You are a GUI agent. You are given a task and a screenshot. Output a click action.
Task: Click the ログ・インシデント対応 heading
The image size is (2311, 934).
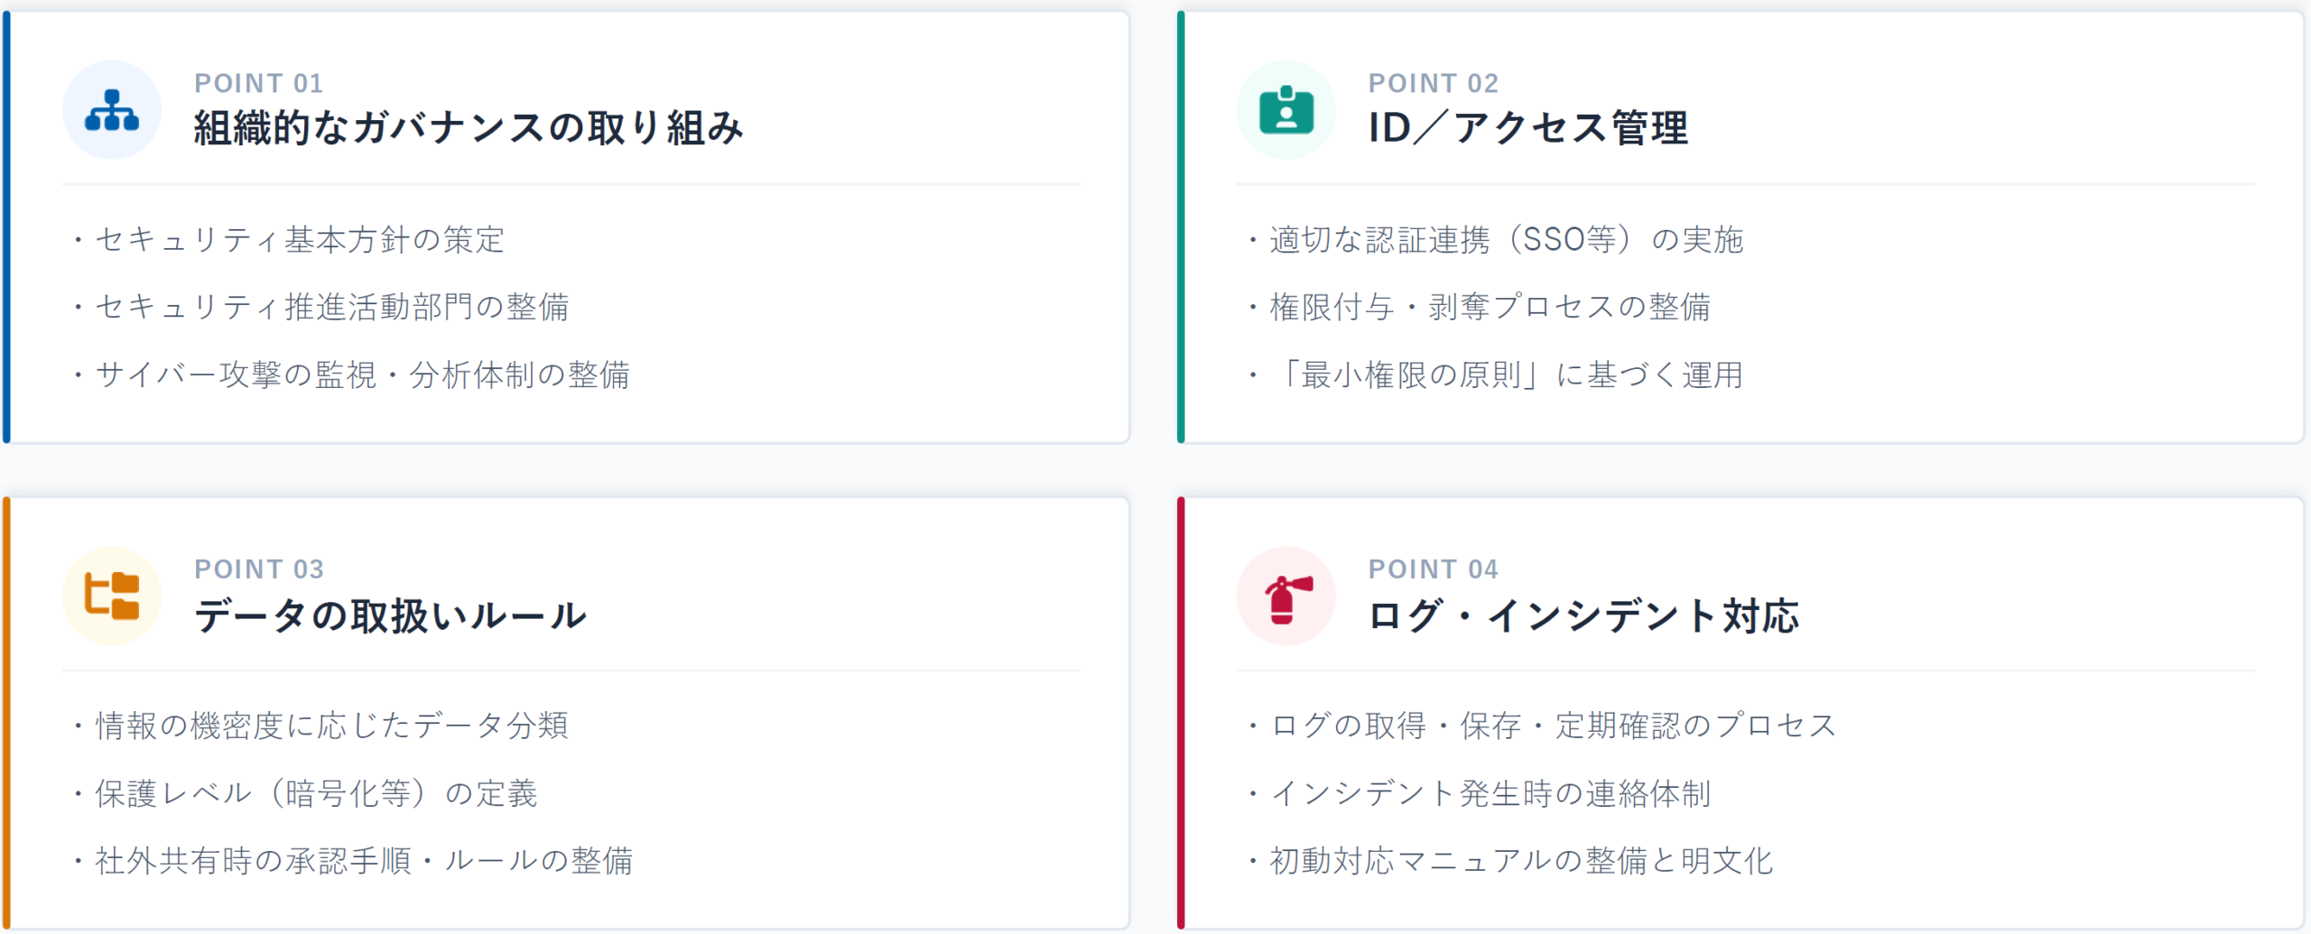click(x=1583, y=615)
